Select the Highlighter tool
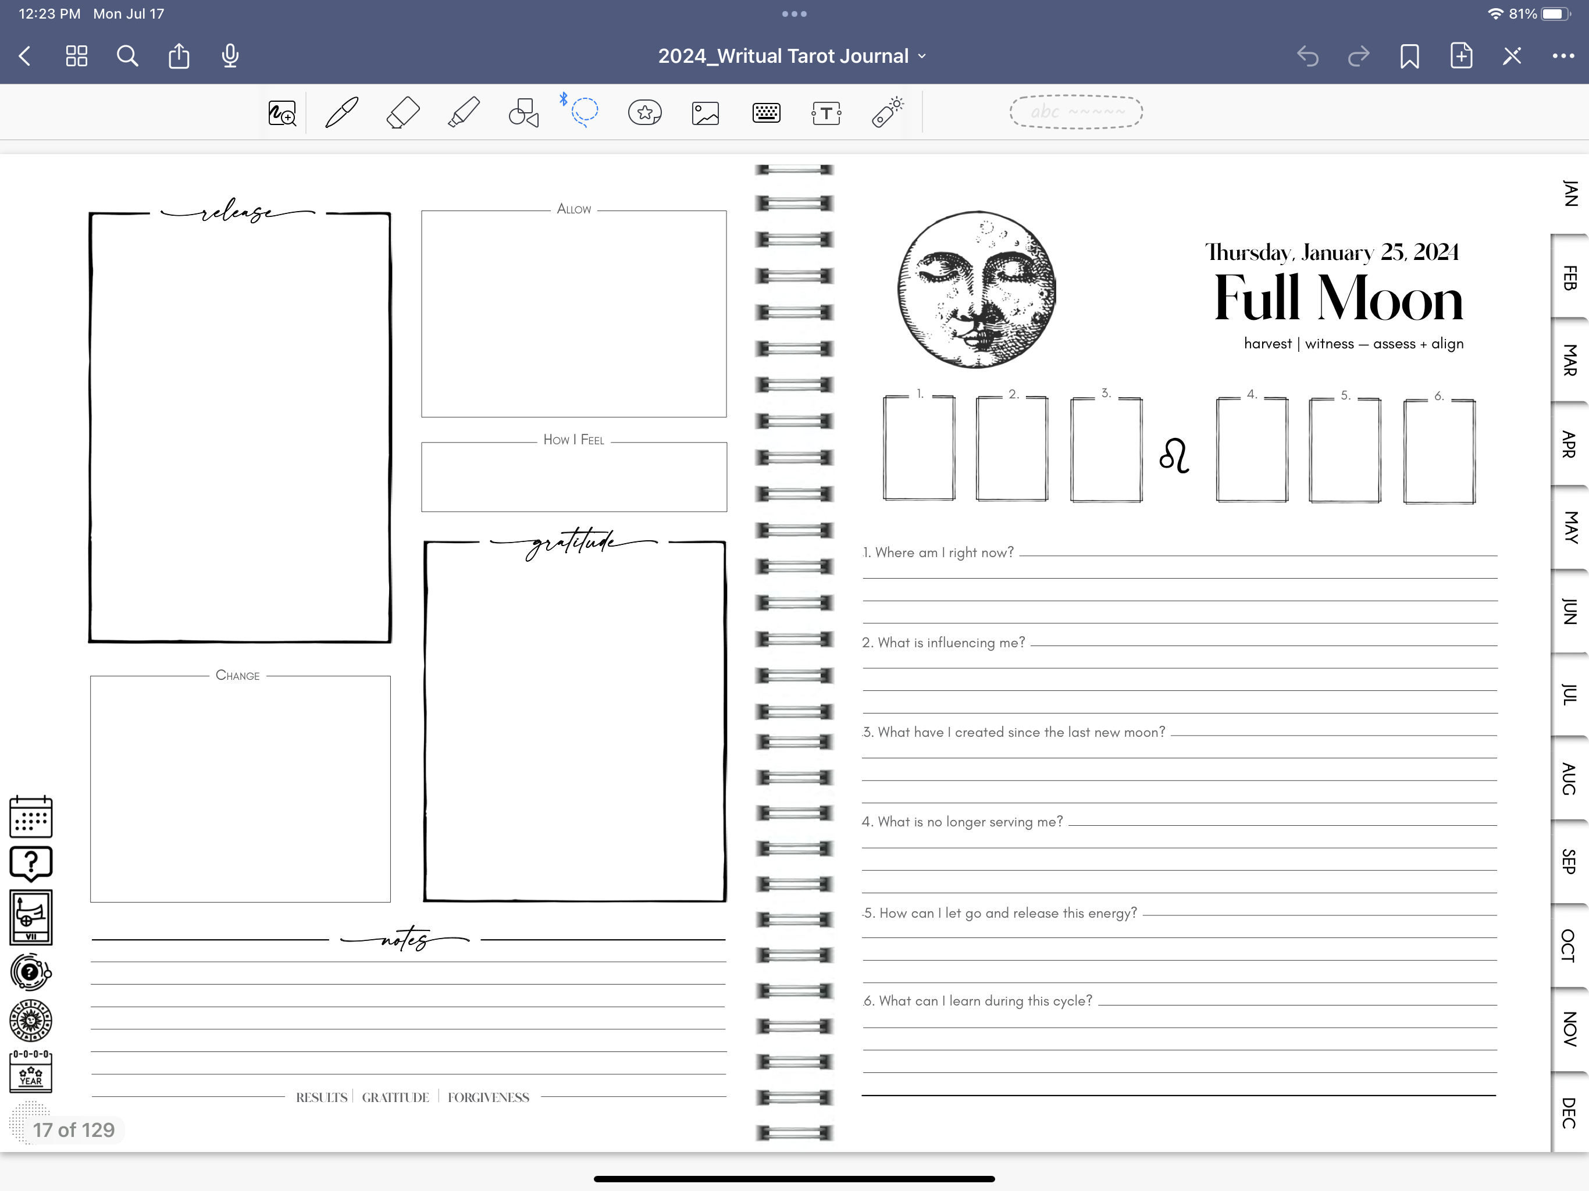The image size is (1589, 1191). (464, 113)
